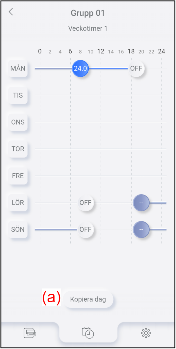Select the ONS day button

click(x=18, y=122)
